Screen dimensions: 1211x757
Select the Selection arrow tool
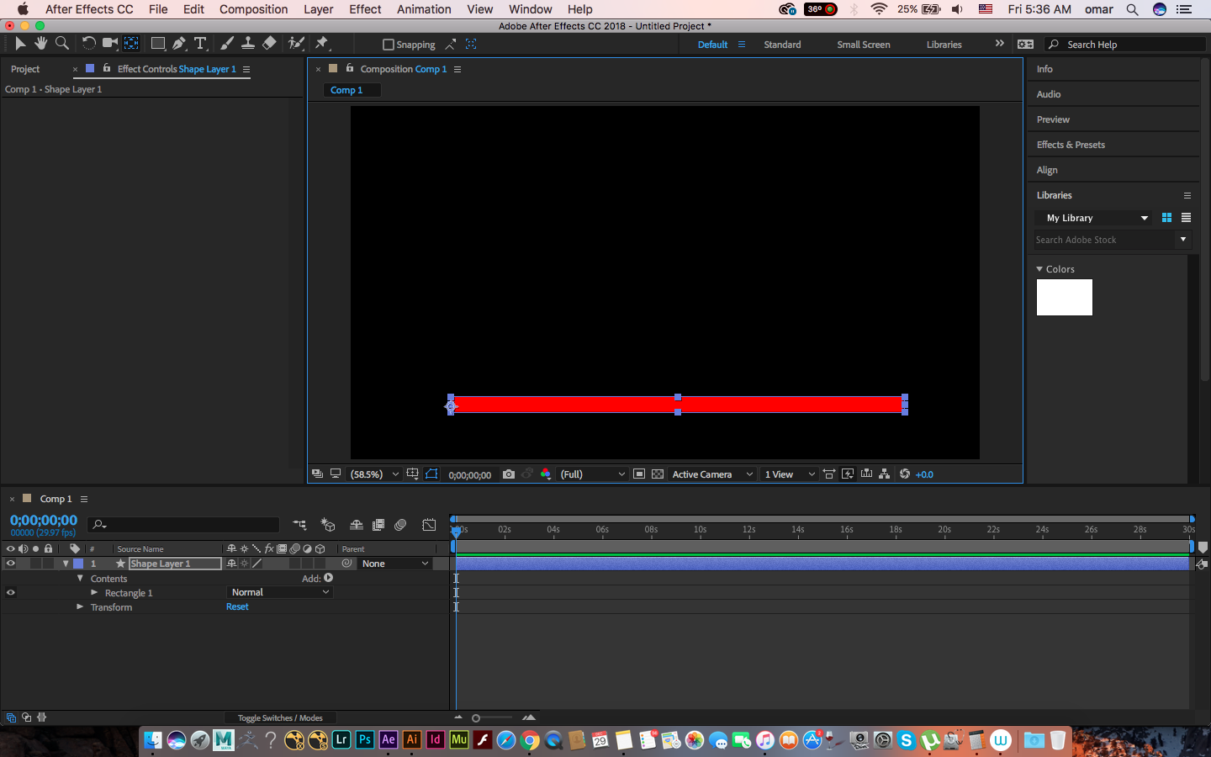point(20,44)
